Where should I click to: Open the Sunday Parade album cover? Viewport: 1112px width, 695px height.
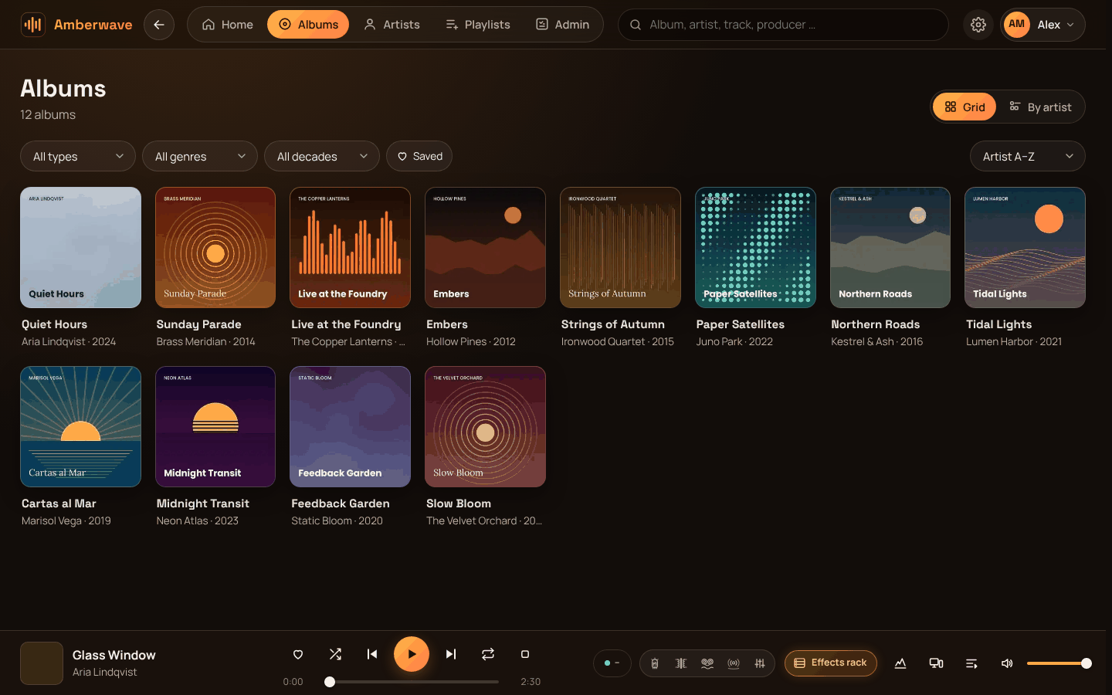215,247
